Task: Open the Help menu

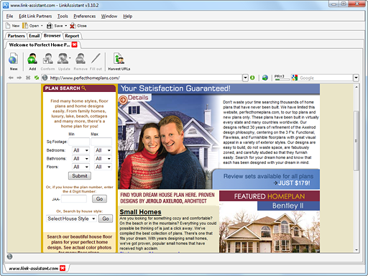Action: (128, 17)
